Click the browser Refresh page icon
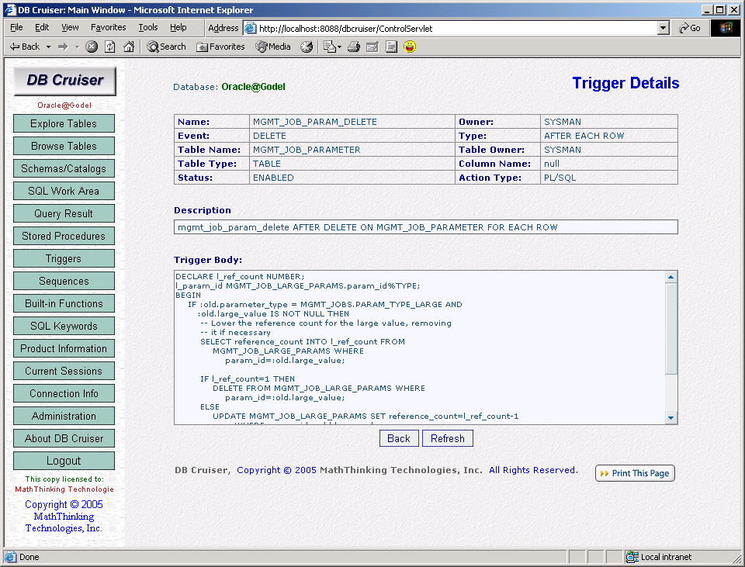The image size is (745, 567). pyautogui.click(x=110, y=47)
